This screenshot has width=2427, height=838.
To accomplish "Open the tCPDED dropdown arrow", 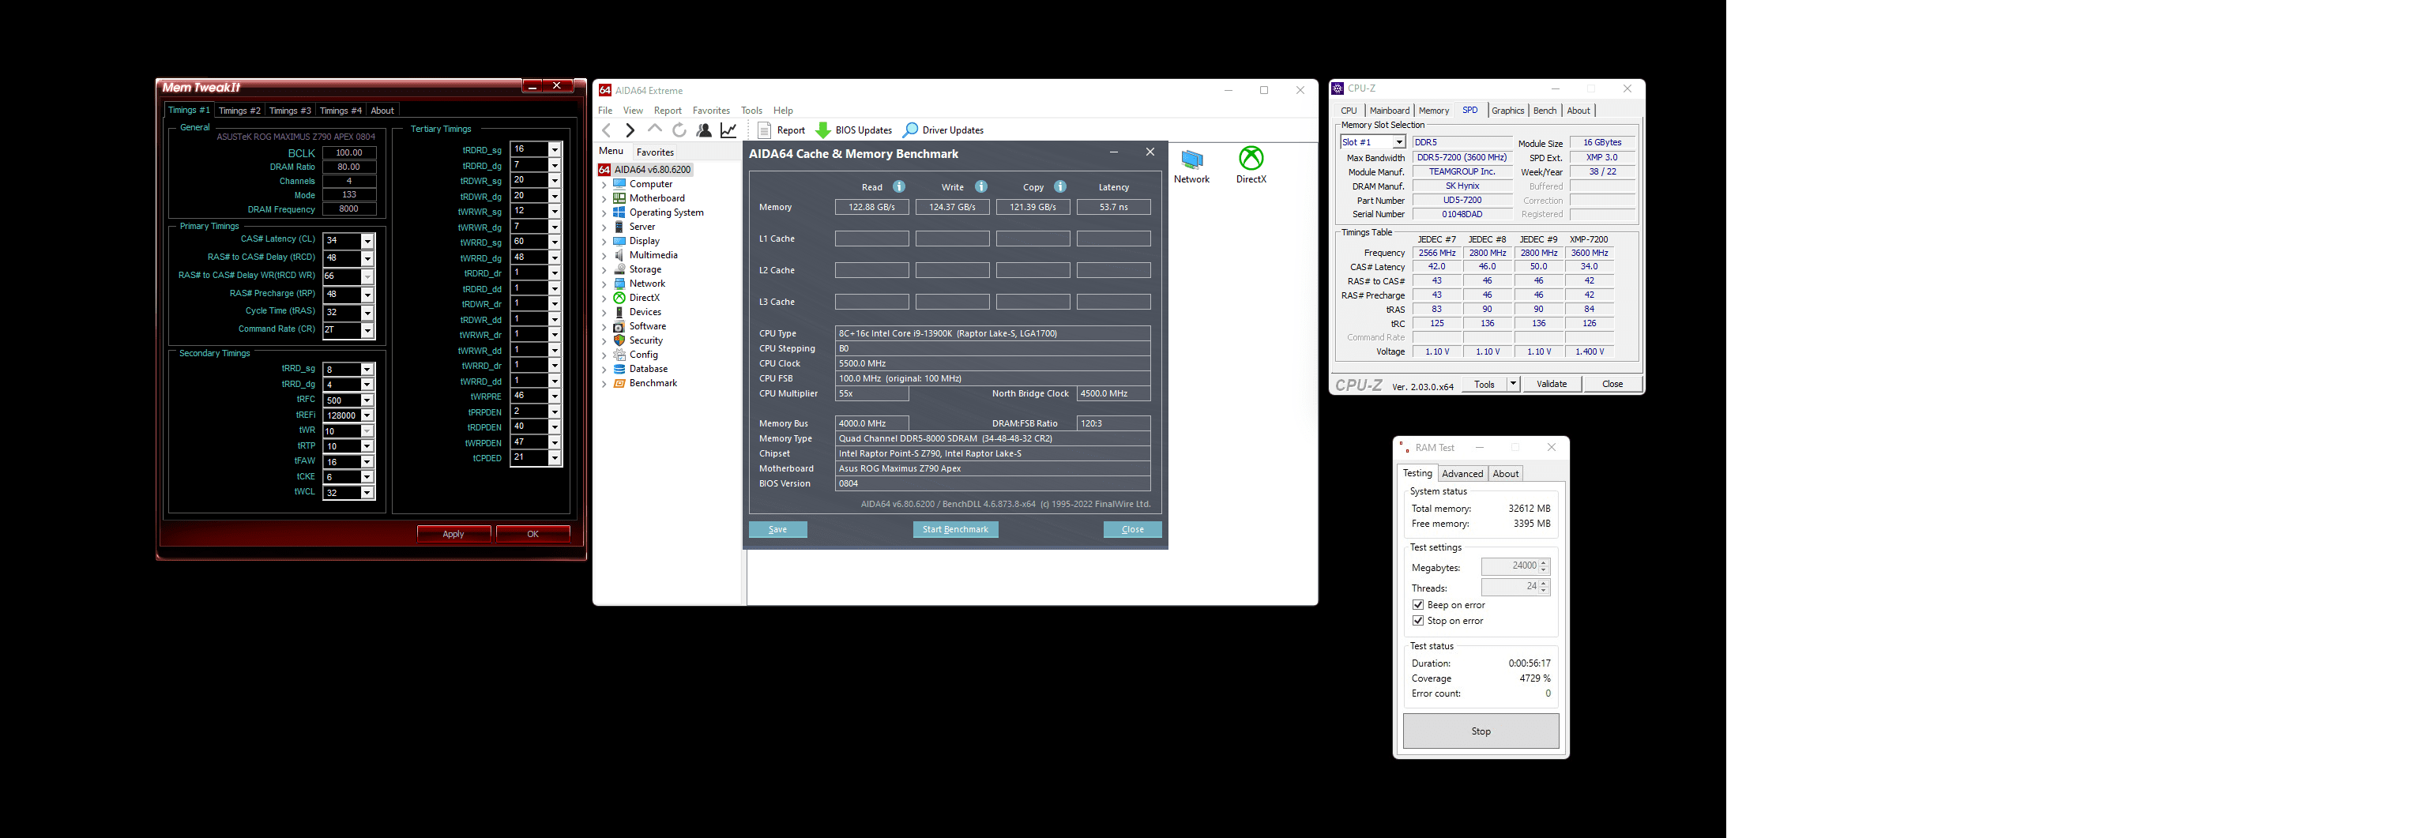I will pyautogui.click(x=555, y=457).
